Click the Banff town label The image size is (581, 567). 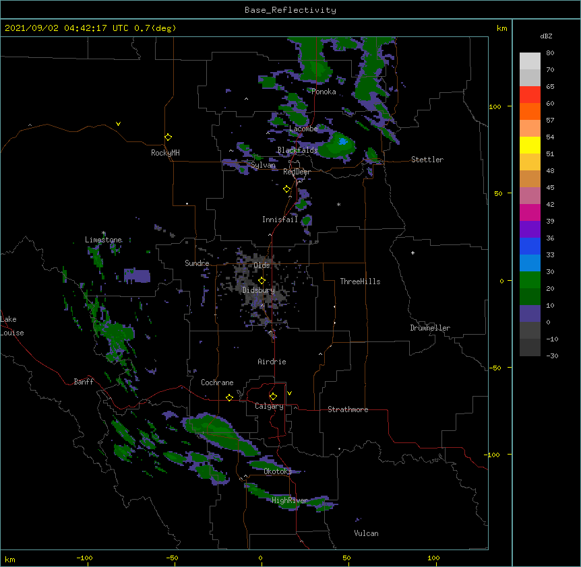[84, 382]
